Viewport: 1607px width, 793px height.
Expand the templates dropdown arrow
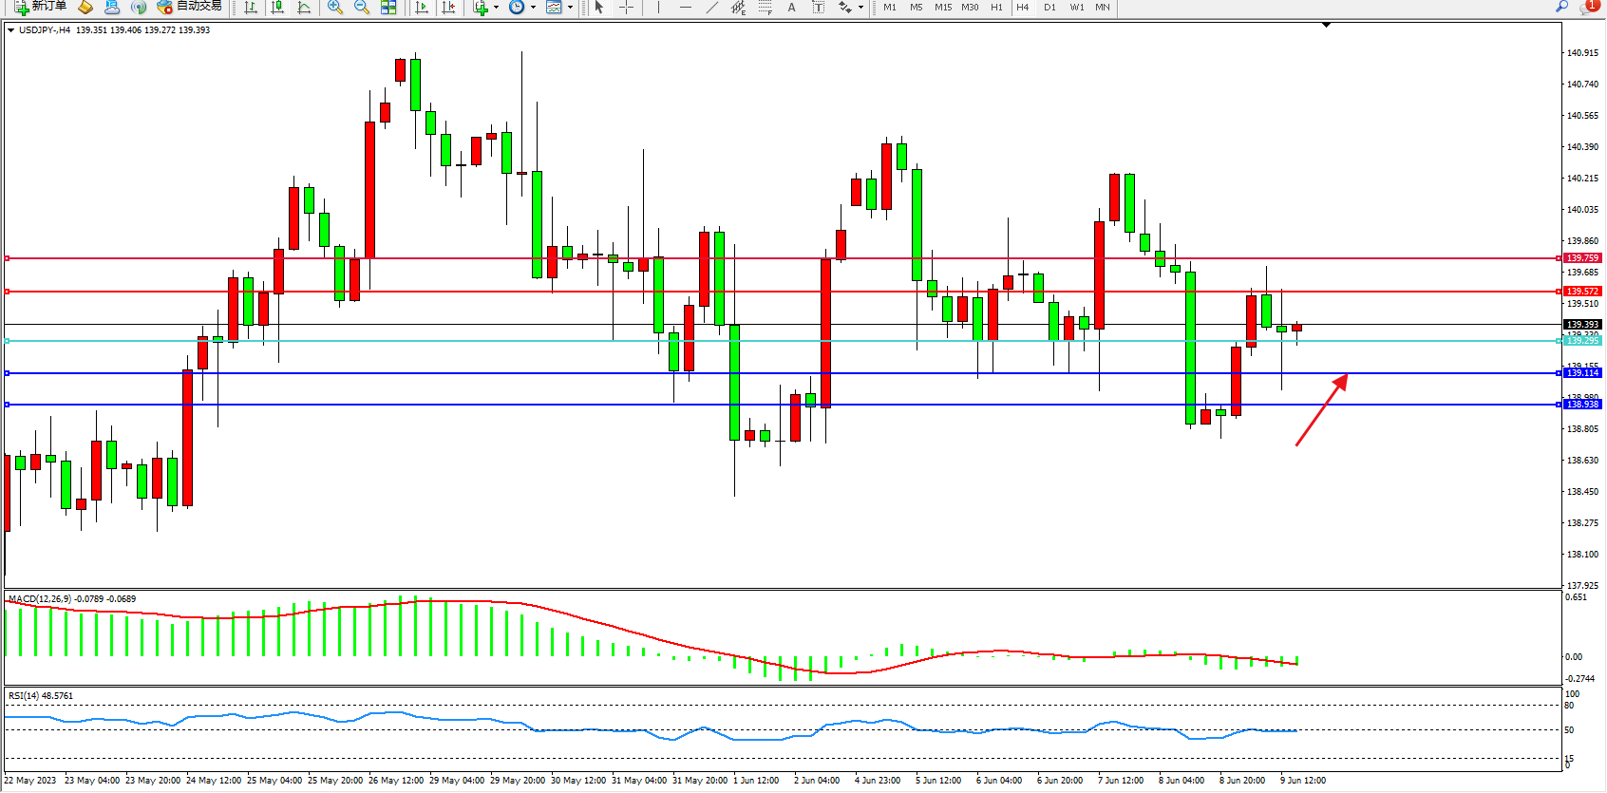[x=570, y=7]
